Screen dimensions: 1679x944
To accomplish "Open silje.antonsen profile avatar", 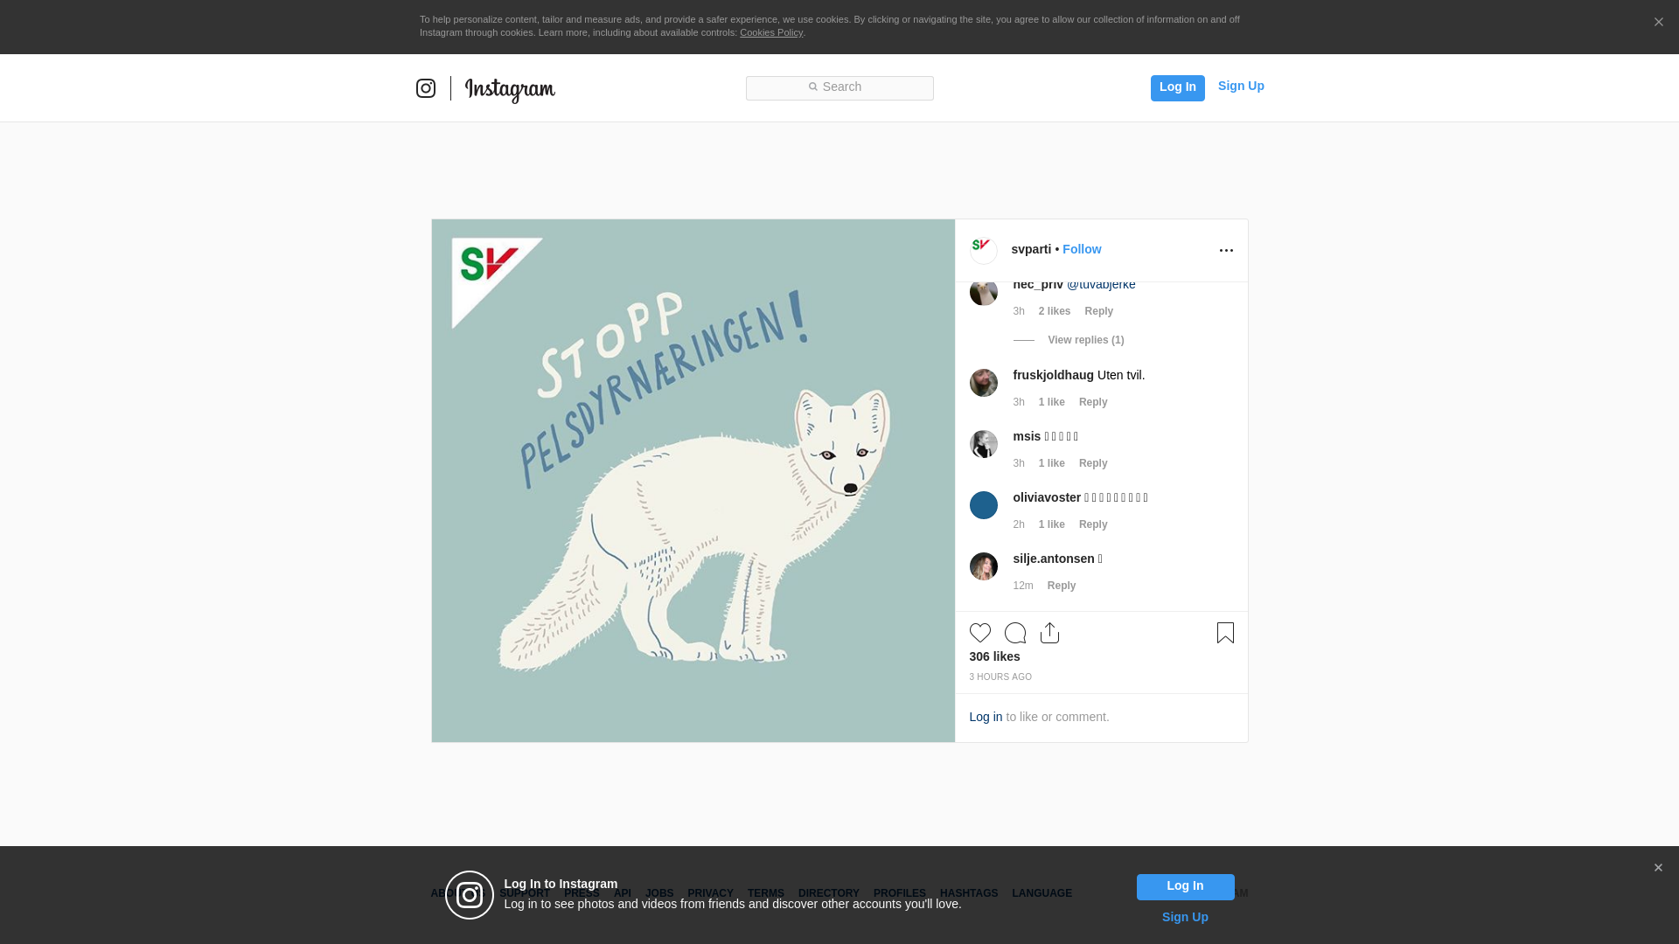I will click(x=984, y=566).
